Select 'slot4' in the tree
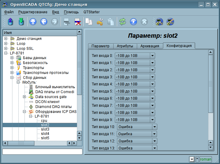 pos(45,134)
